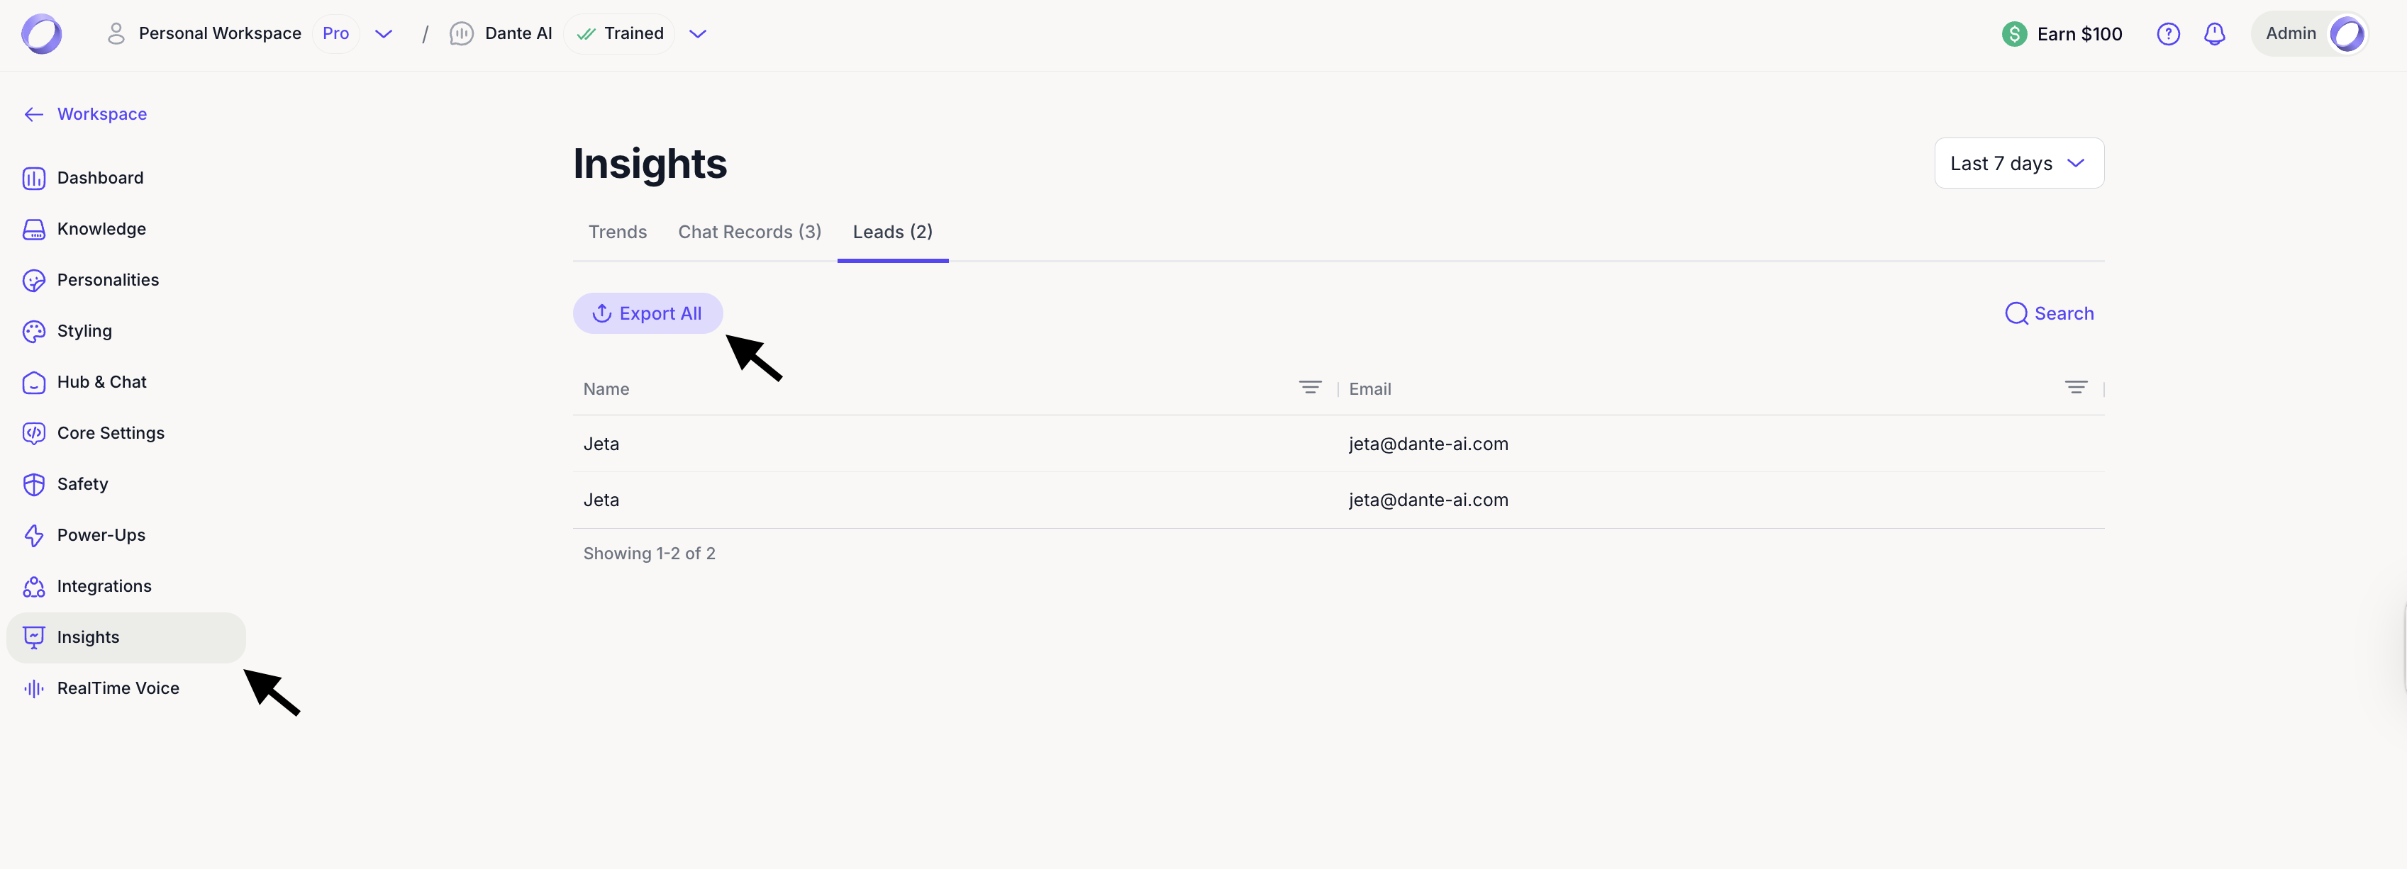Click the RealTime Voice waveform icon
Screen dimensions: 2407x869
point(33,689)
